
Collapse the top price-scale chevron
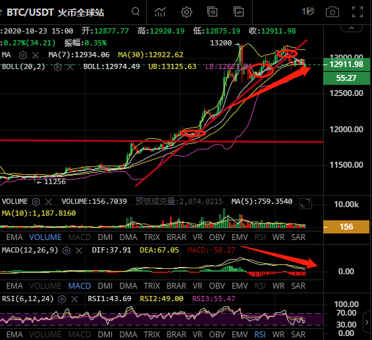coord(352,28)
